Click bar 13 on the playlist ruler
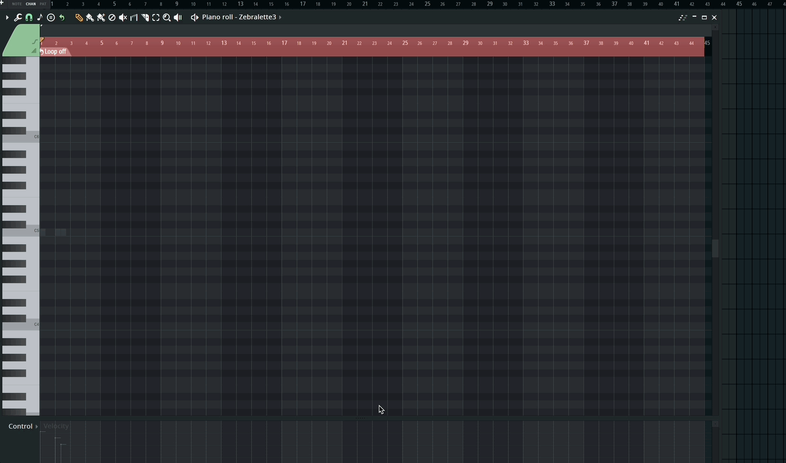Viewport: 786px width, 463px height. pyautogui.click(x=240, y=4)
